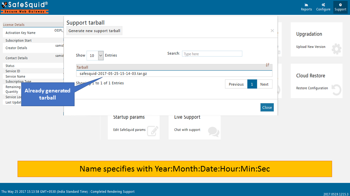Click the Subscription Type row

[x=33, y=81]
